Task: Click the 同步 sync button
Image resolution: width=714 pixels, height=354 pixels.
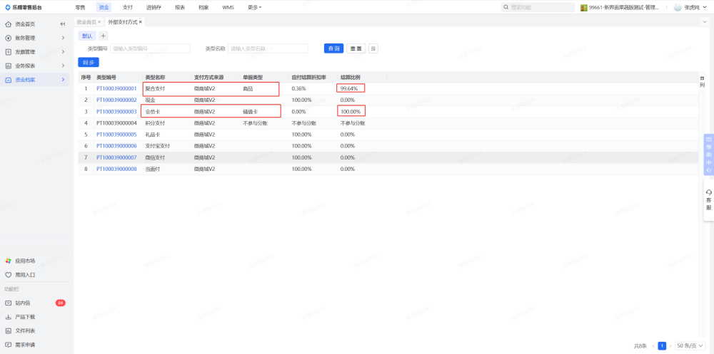Action: coord(89,63)
